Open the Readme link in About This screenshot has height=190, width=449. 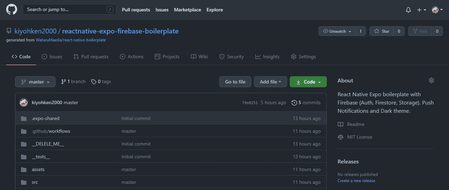tap(351, 124)
